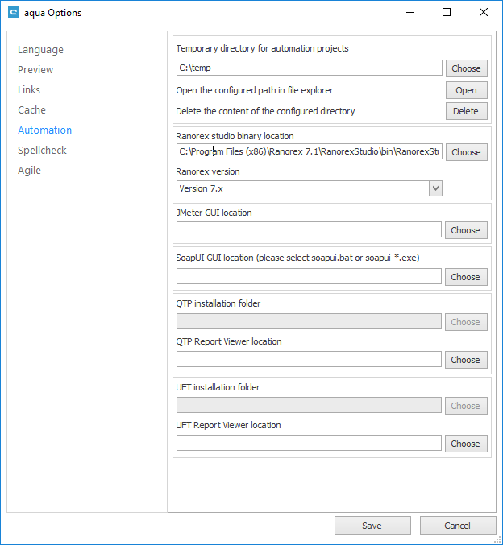Cancel the options dialog
This screenshot has height=545, width=503.
(457, 526)
